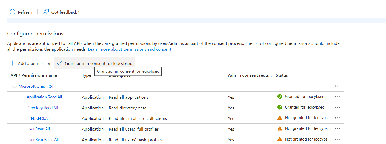Click the plus icon for Add a permission
Viewport: 386px width, 144px height.
click(12, 63)
